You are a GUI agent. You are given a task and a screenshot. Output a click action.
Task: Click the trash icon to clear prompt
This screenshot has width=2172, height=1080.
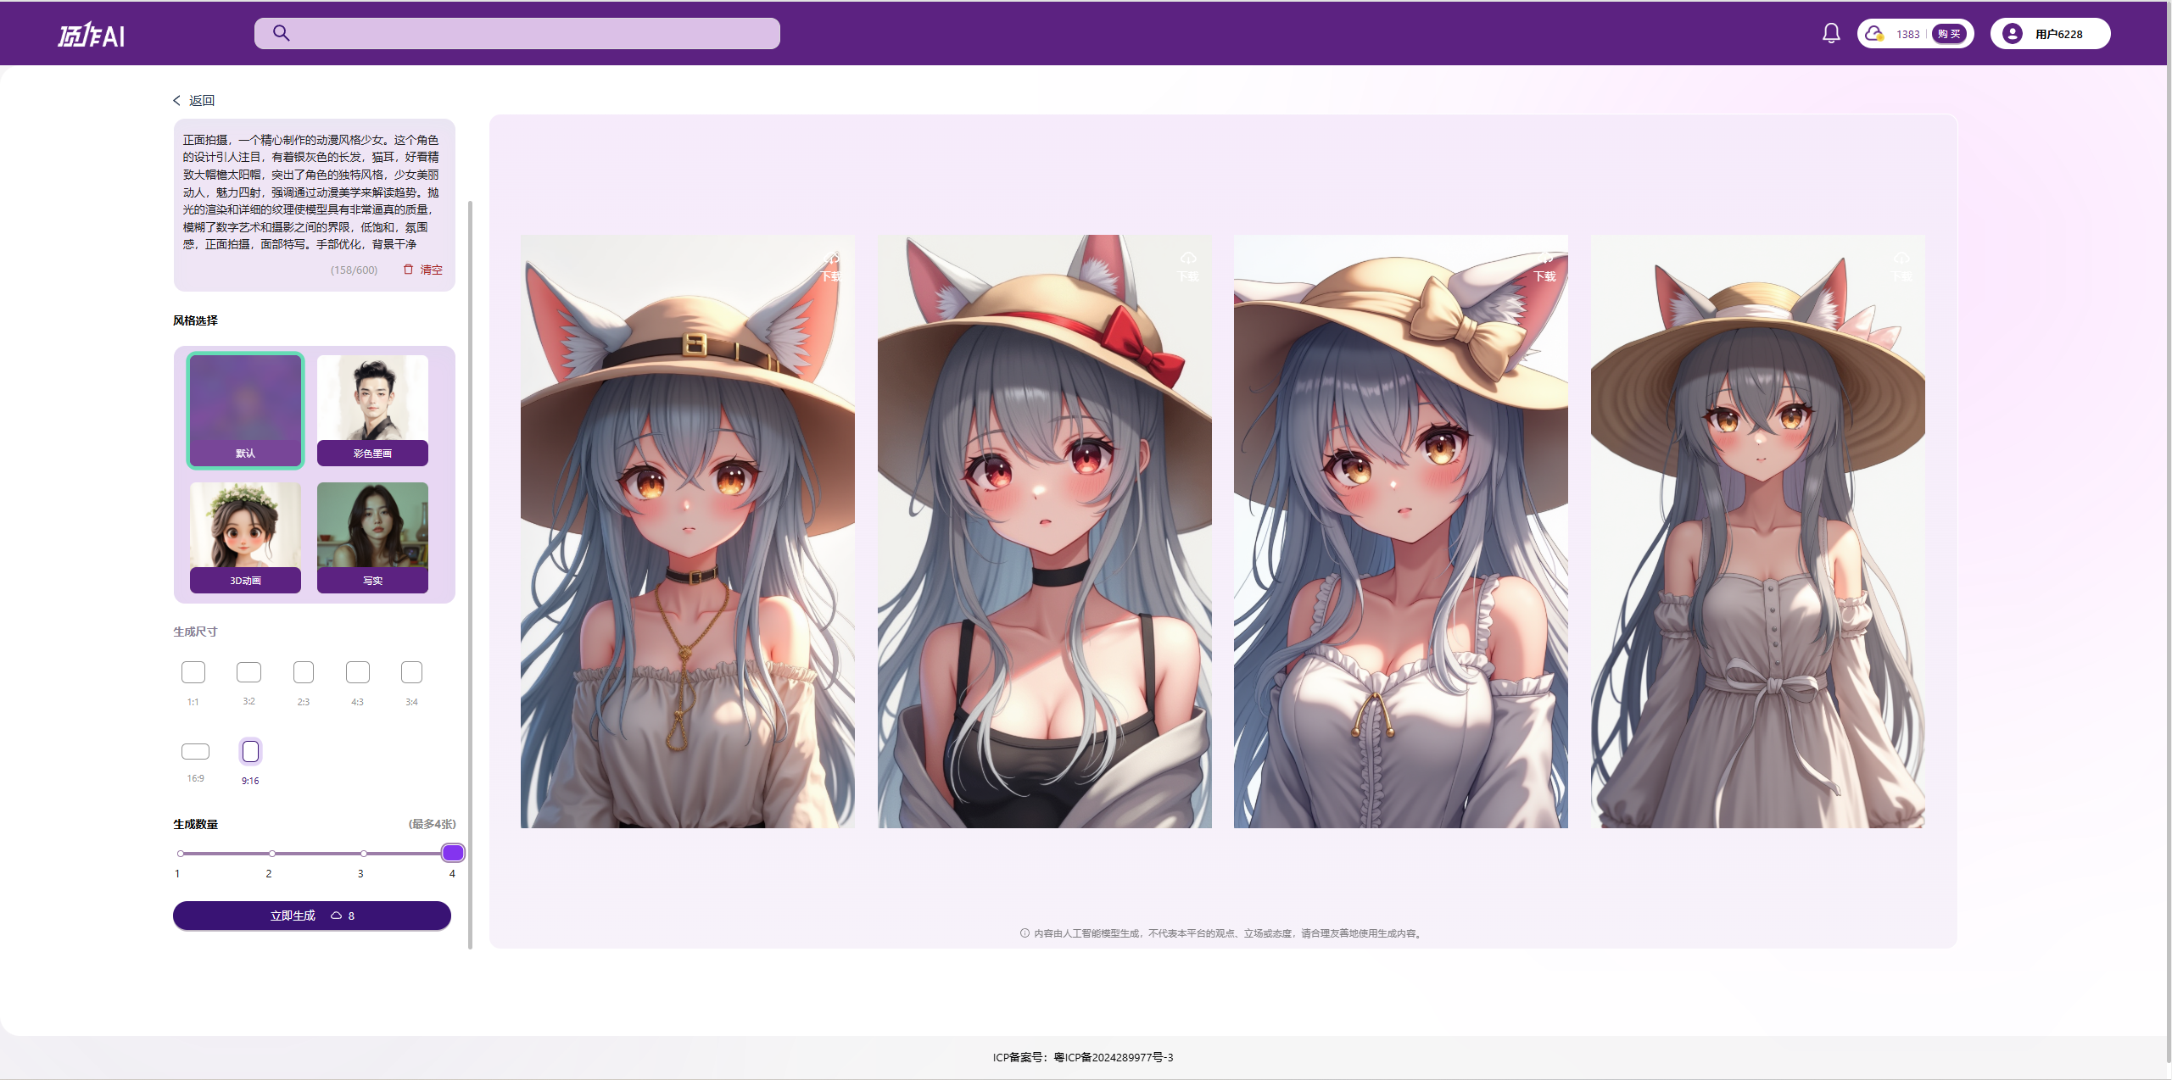coord(408,270)
